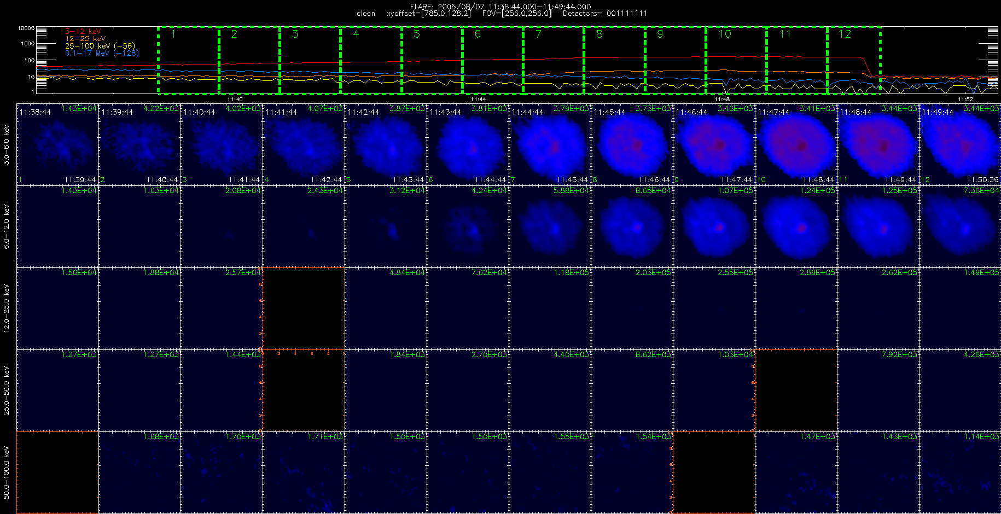This screenshot has height=514, width=1001.
Task: Click the '25.0-50.0 keV' row label
Action: 7,390
